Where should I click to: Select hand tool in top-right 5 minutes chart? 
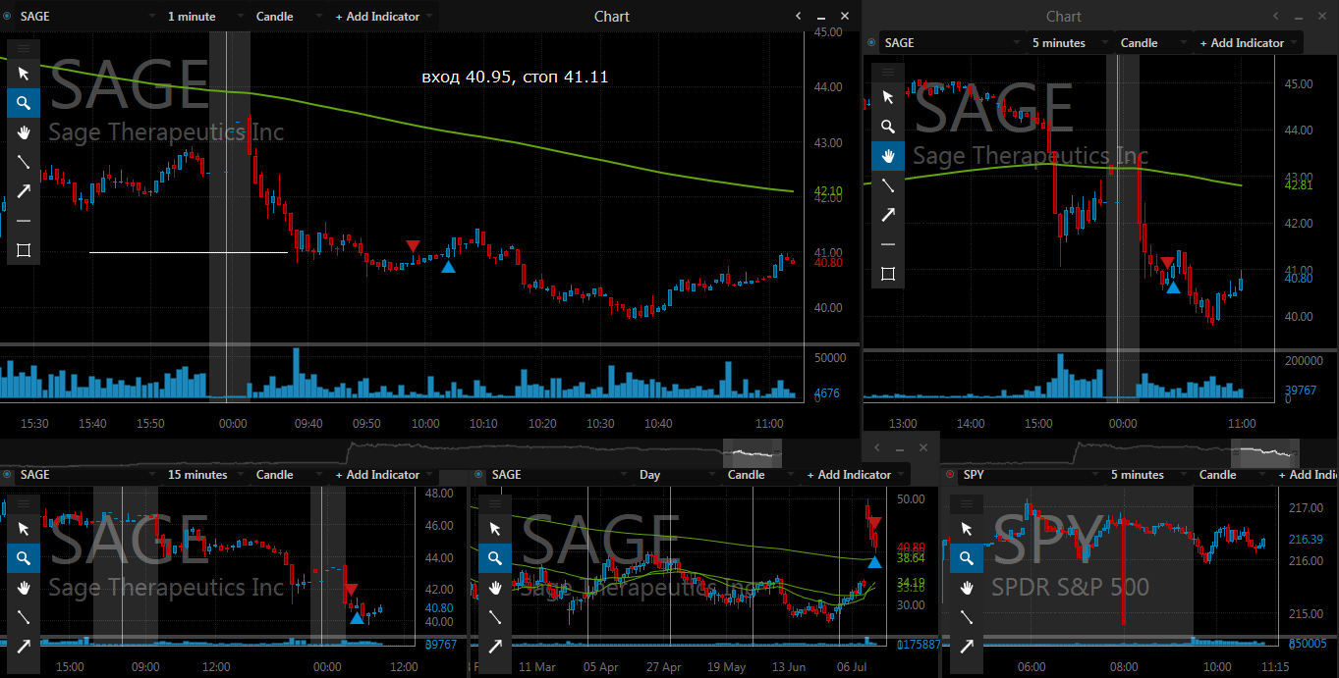888,156
